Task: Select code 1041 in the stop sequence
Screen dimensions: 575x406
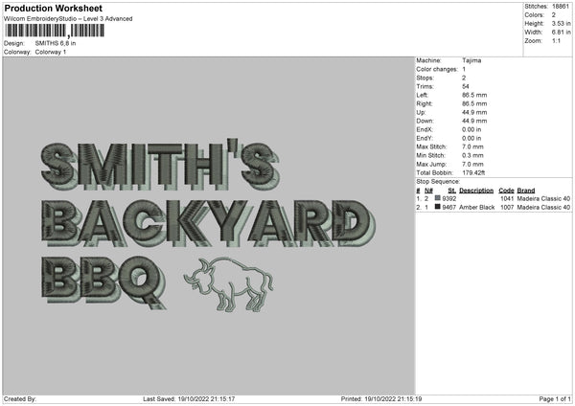Action: pos(507,198)
